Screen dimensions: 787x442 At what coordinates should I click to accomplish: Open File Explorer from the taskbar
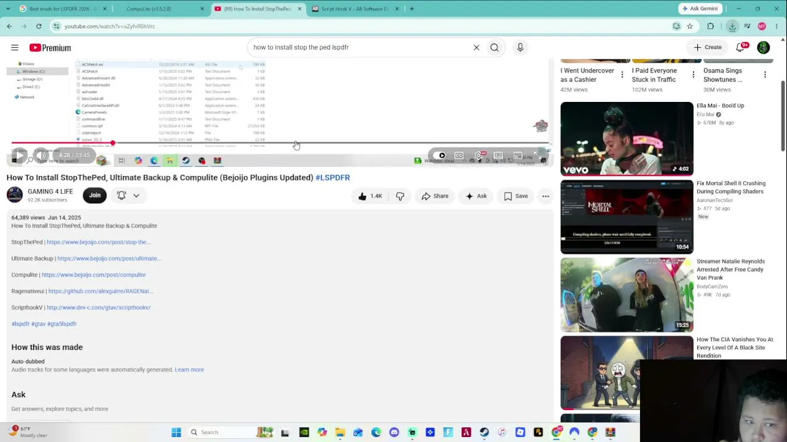coord(340,432)
